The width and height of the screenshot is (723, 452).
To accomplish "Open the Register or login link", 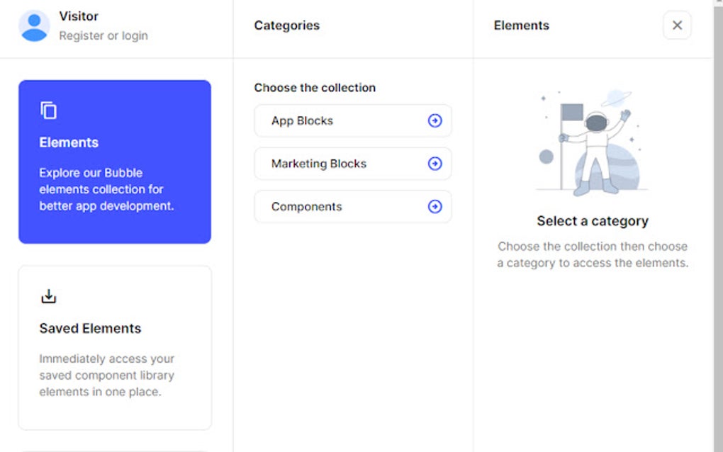I will 103,35.
